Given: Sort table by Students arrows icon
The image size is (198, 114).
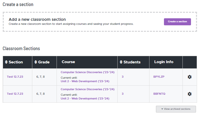Looking at the screenshot, I should click(121, 62).
